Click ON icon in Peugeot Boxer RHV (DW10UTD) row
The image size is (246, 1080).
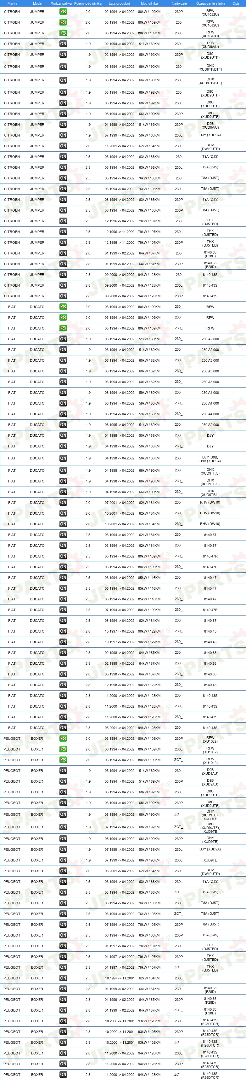(x=63, y=871)
